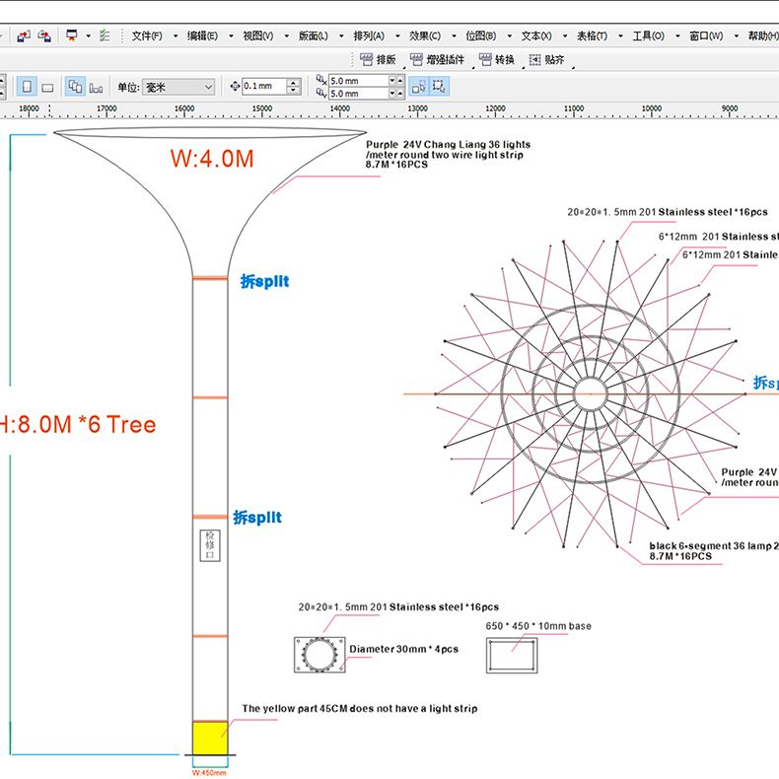The width and height of the screenshot is (779, 779).
Task: Click the 贴齐 snap icon
Action: [535, 59]
